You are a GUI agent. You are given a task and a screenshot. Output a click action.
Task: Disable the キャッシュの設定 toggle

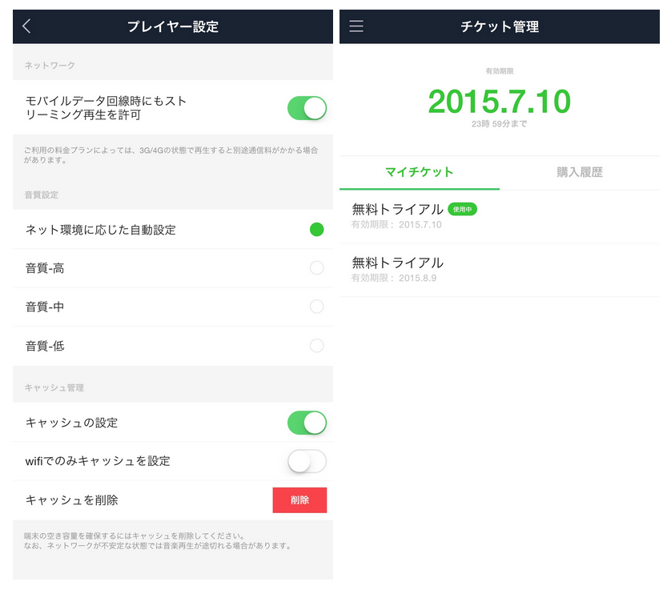click(x=307, y=423)
